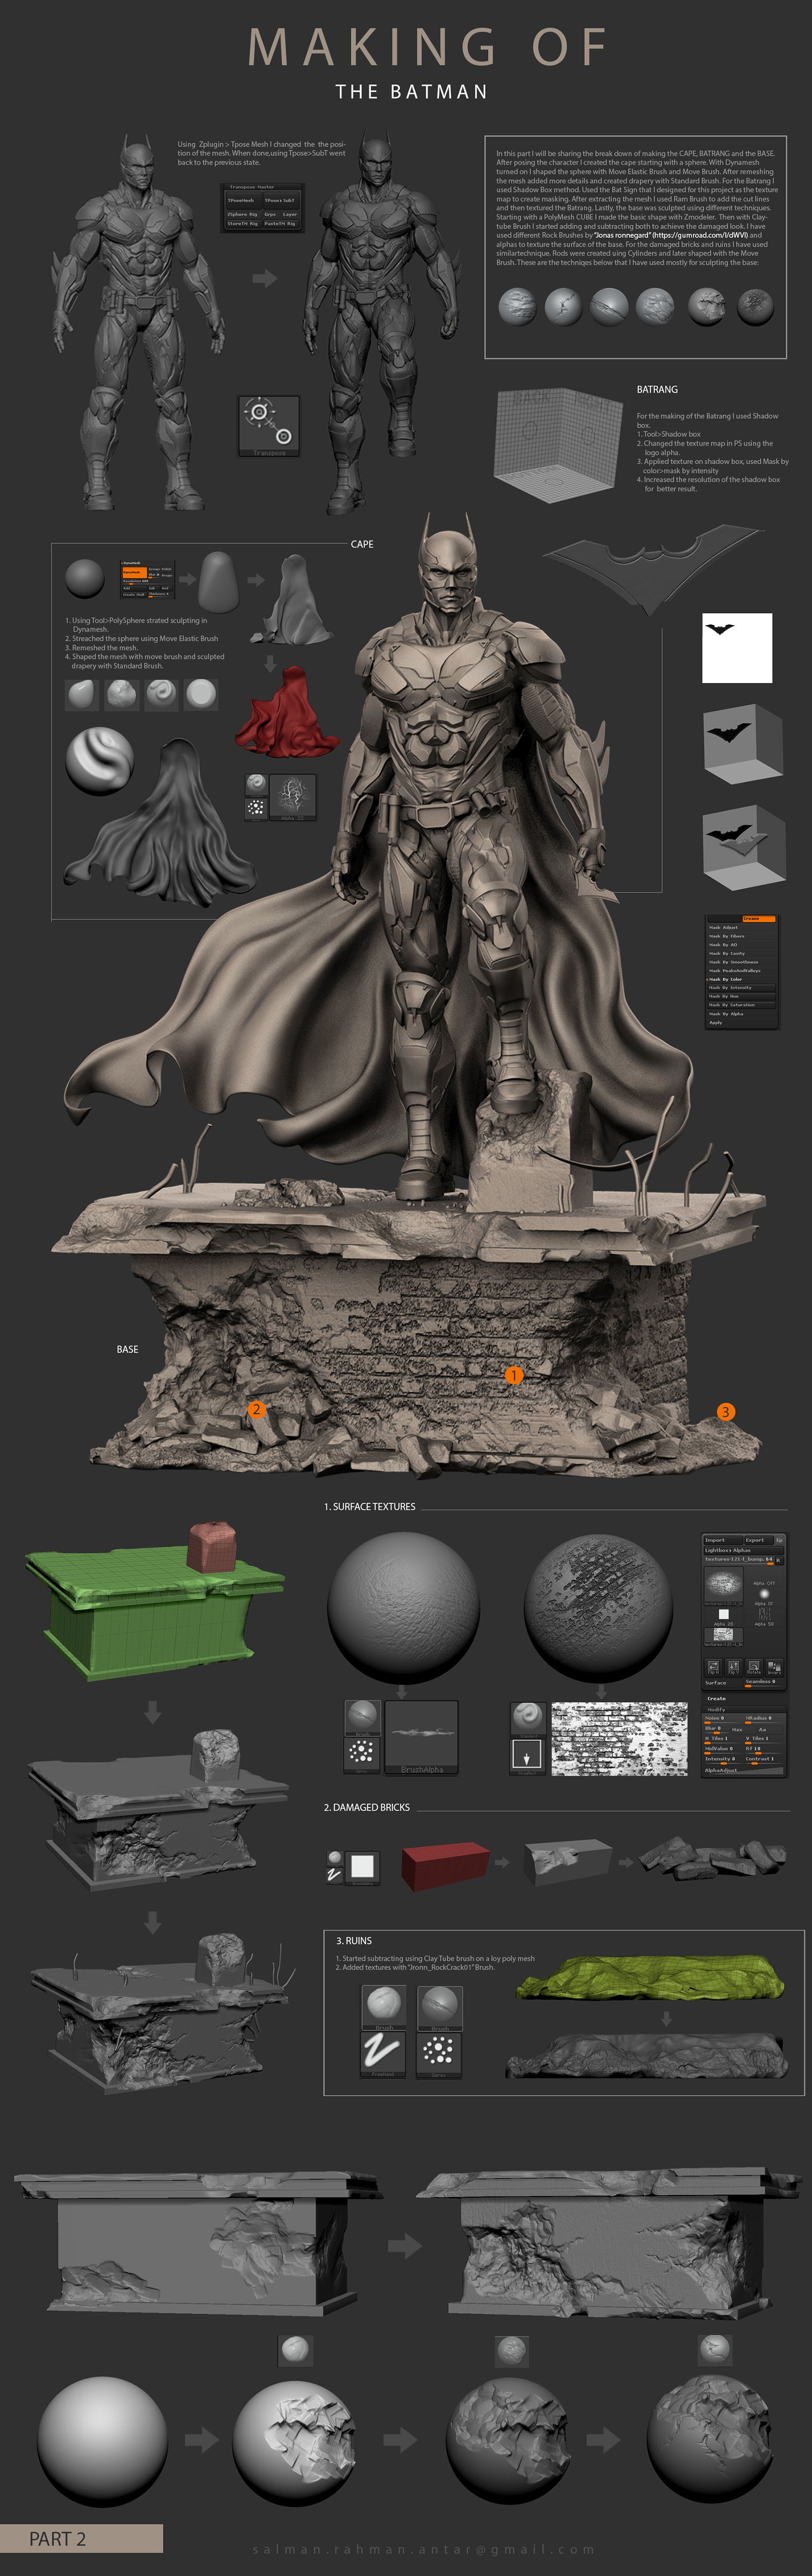Choose the Alpha 28 white square
Screen dimensions: 812x2576
coord(724,1616)
